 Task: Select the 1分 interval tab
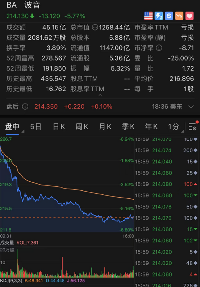pos(174,127)
